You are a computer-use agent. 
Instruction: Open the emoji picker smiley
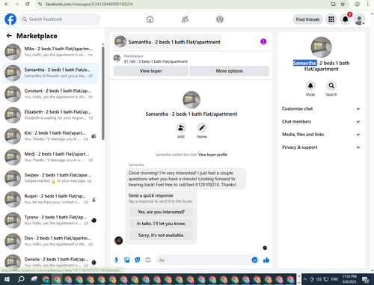(x=254, y=260)
